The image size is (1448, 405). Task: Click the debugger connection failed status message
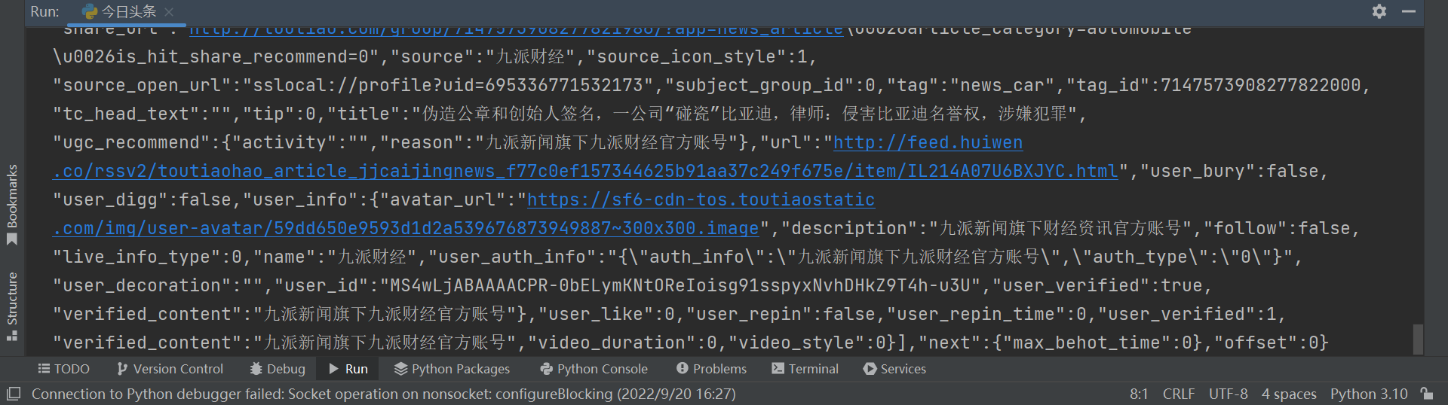pyautogui.click(x=384, y=394)
